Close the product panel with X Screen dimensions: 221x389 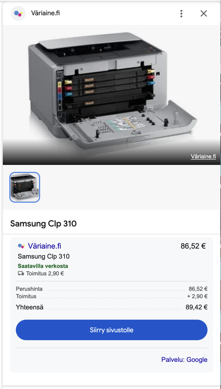(x=204, y=13)
